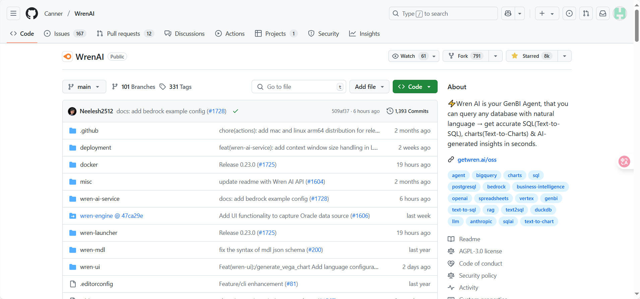This screenshot has width=640, height=299.
Task: Open the Issues tab
Action: [x=65, y=33]
